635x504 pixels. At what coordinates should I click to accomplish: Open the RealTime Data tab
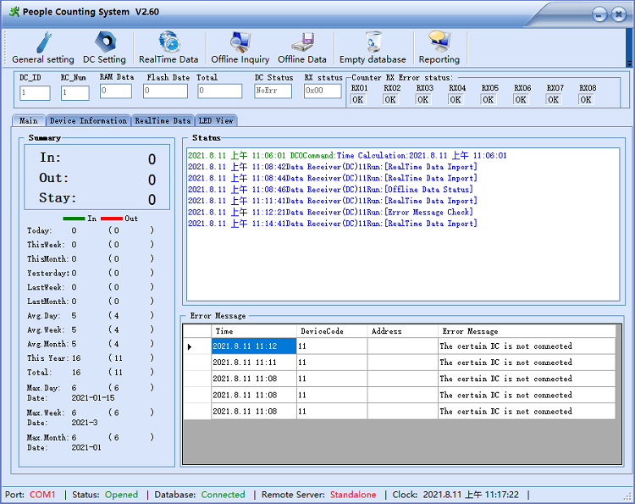coord(163,120)
